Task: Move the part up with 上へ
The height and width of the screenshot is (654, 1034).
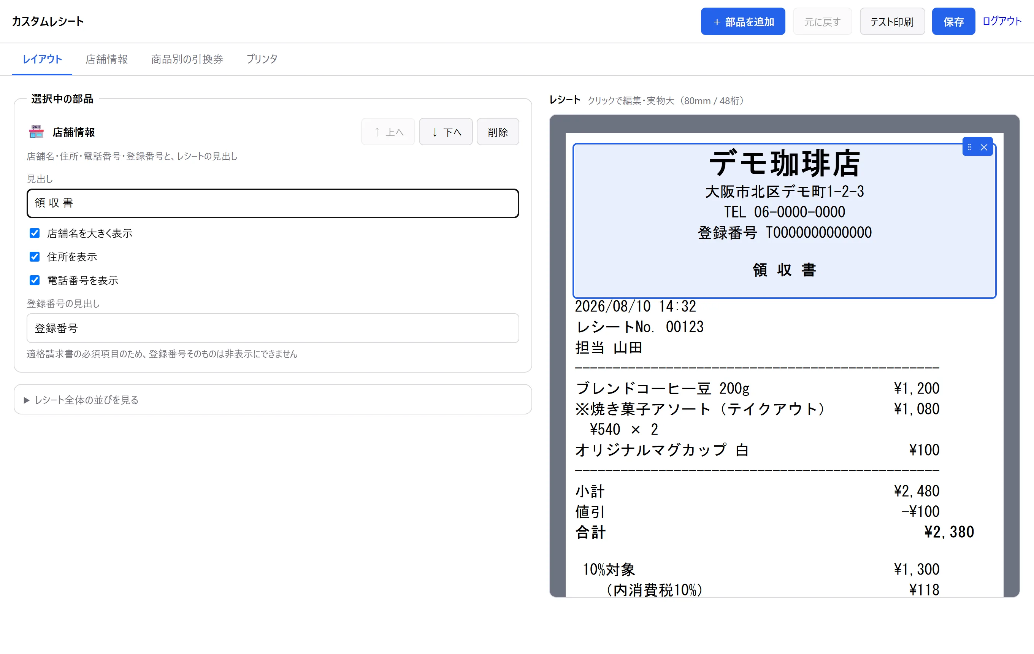Action: 388,132
